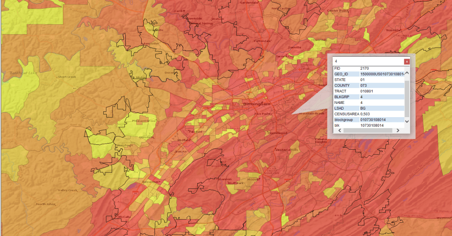Viewport: 452px width, 236px height.
Task: Click the TRACT 010801 row
Action: pos(368,91)
